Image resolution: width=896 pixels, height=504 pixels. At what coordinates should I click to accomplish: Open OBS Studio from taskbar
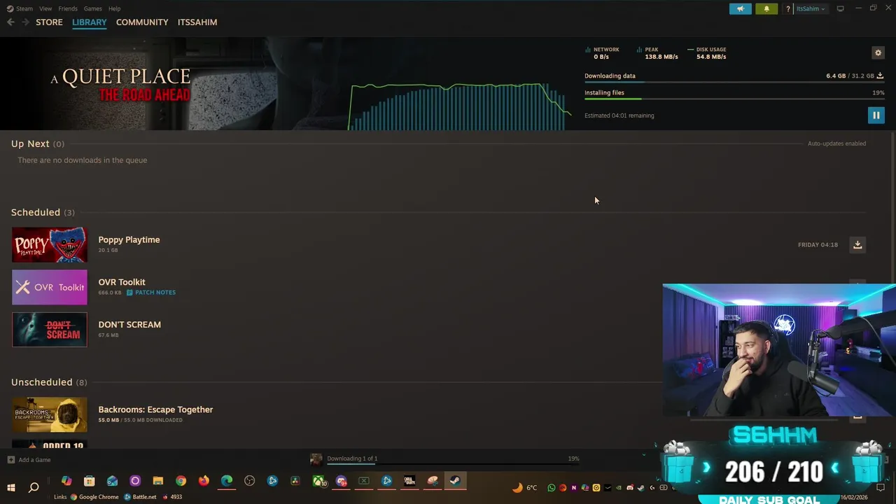[x=249, y=481]
